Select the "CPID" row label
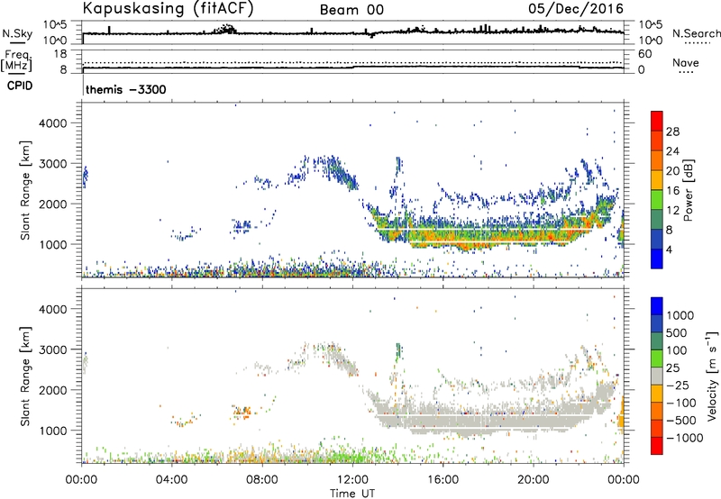This screenshot has width=721, height=499. tap(20, 86)
